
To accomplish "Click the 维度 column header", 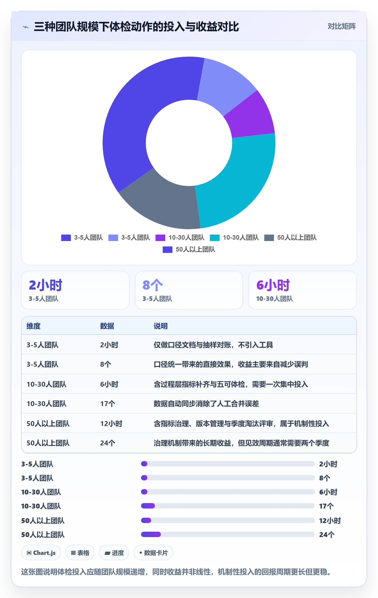I will tap(33, 326).
